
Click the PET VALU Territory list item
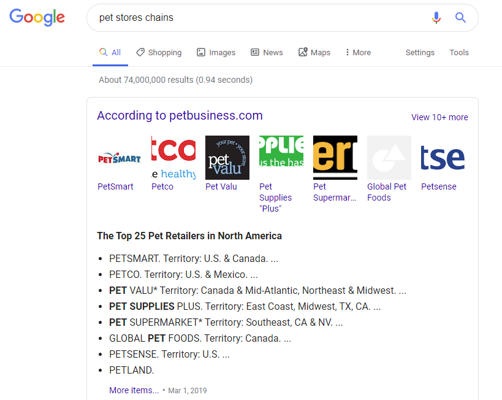[x=257, y=290]
